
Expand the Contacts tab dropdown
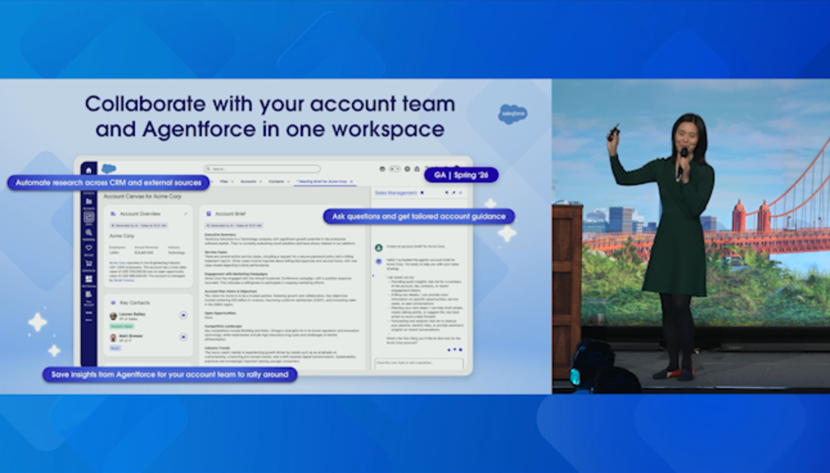[287, 181]
